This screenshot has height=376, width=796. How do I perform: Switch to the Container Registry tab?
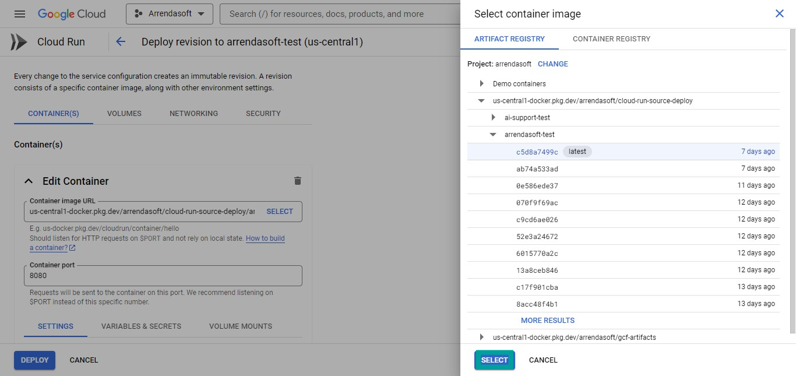[x=611, y=39]
